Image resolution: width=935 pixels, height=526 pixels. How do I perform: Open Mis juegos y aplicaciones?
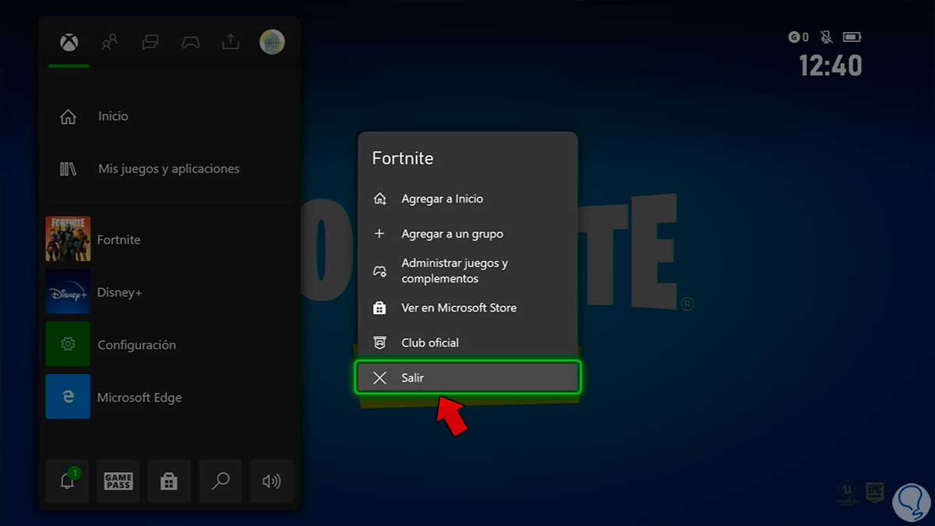(170, 168)
